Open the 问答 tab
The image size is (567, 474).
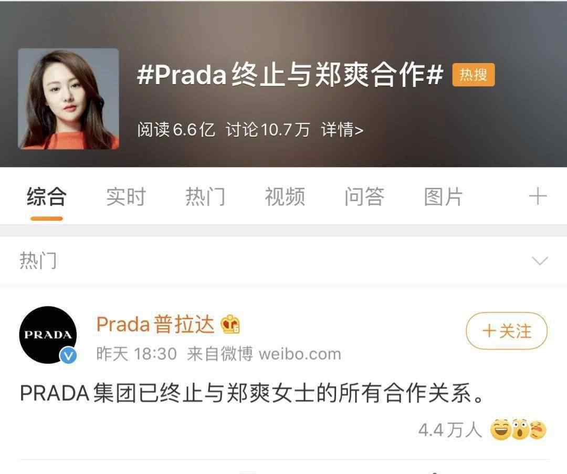tap(364, 197)
